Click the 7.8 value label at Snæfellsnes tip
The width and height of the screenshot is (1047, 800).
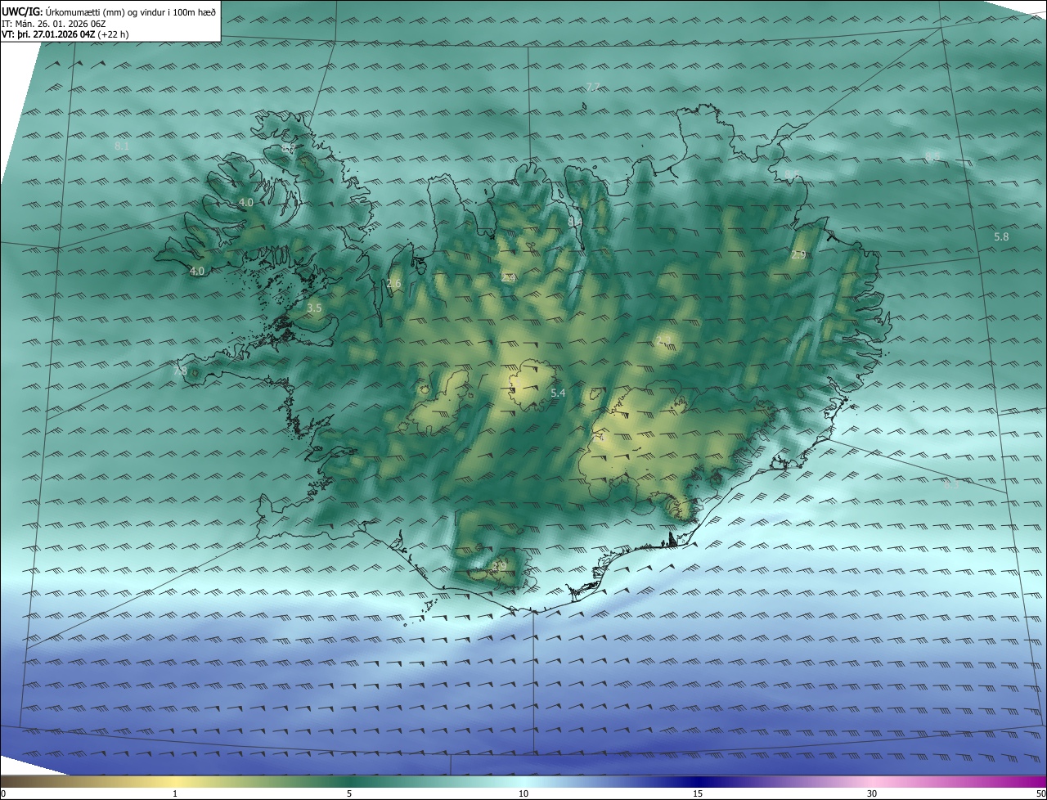coord(180,371)
